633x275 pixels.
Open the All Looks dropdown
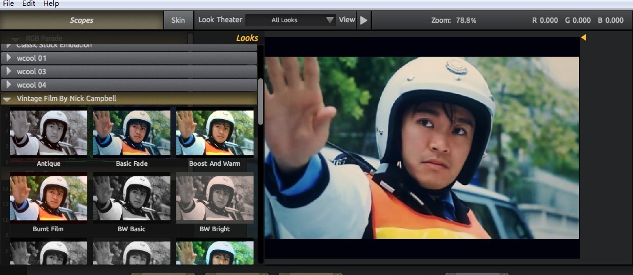pyautogui.click(x=290, y=20)
